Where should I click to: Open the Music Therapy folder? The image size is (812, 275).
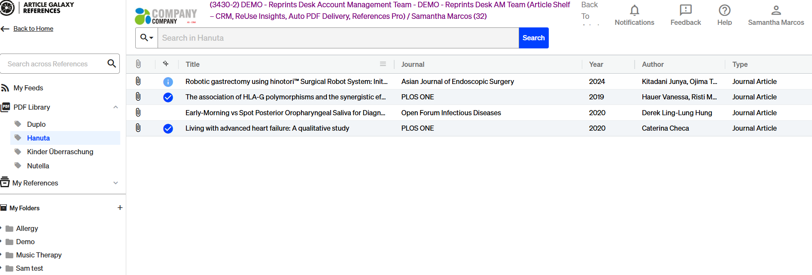pos(39,255)
